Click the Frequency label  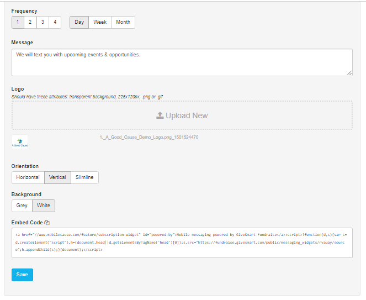(x=24, y=11)
